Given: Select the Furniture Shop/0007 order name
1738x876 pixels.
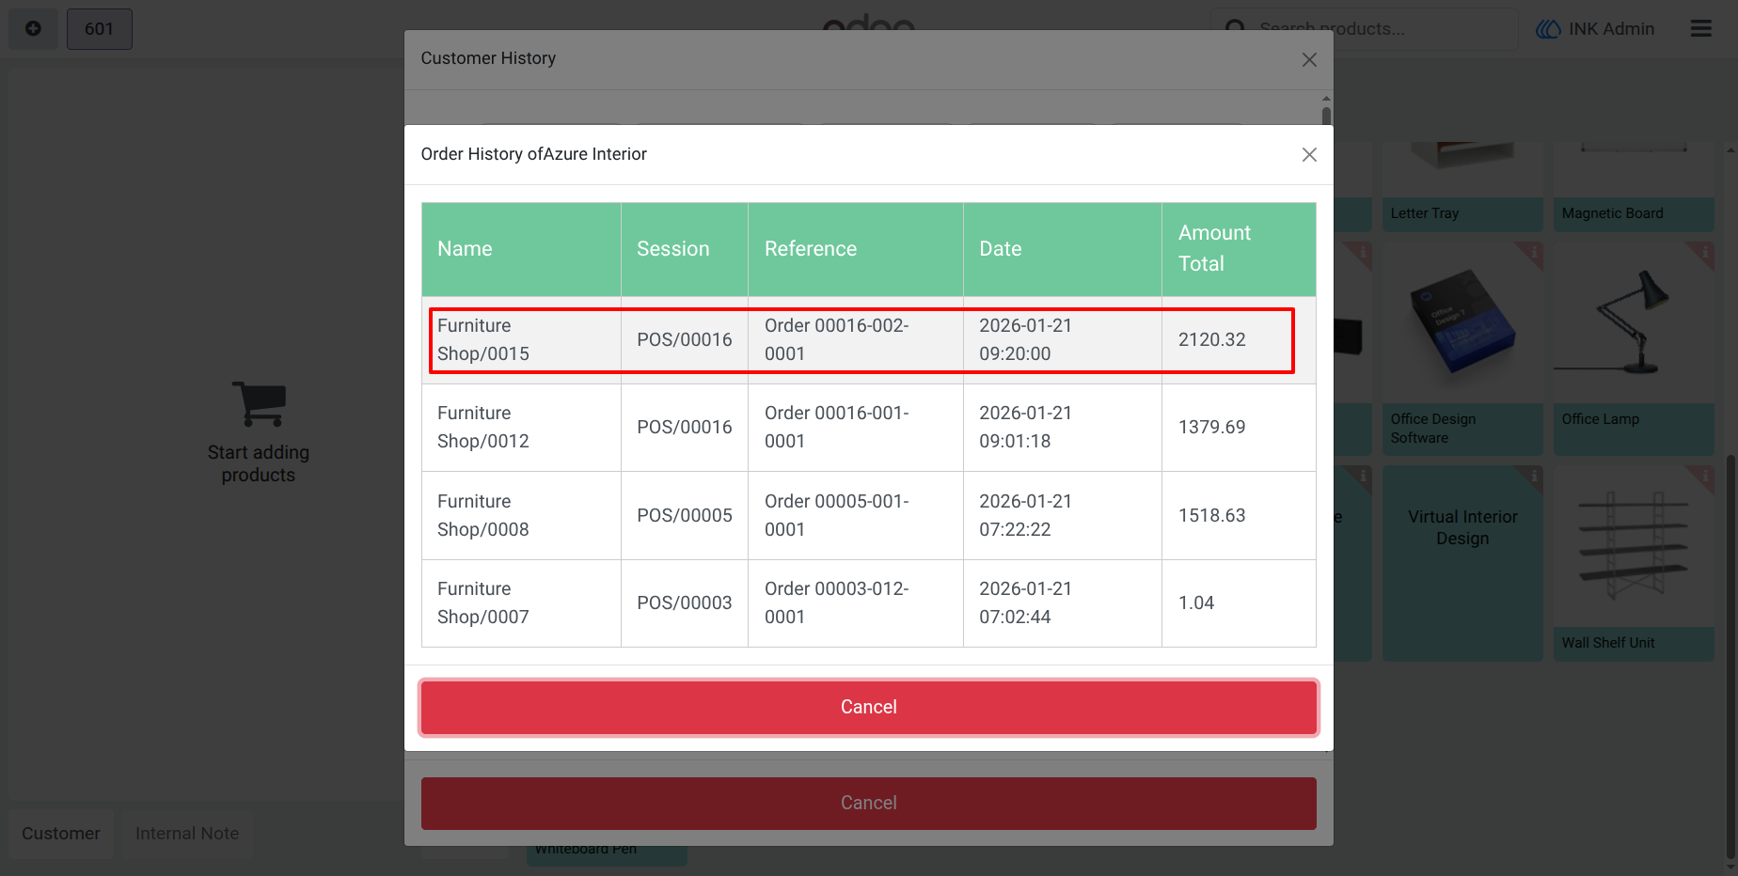Looking at the screenshot, I should pos(483,602).
